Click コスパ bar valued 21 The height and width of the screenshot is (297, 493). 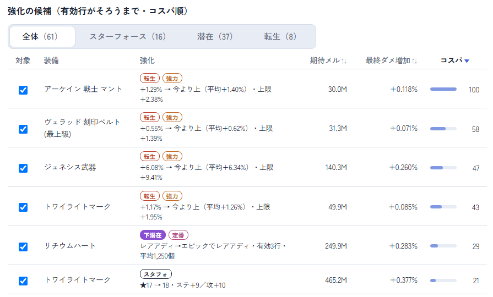443,280
